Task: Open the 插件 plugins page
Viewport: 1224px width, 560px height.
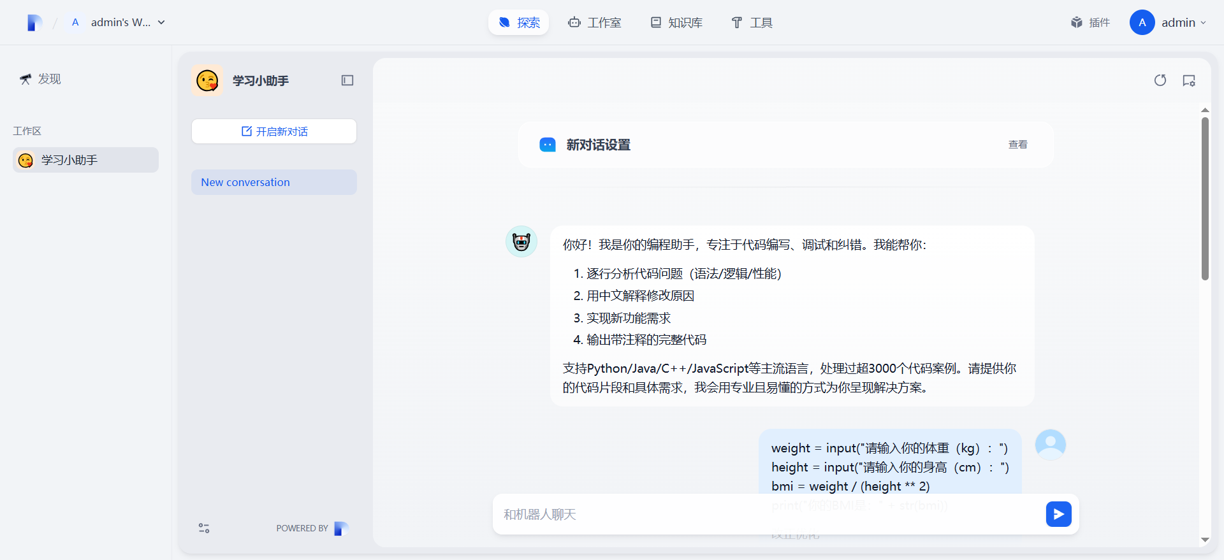Action: 1090,22
